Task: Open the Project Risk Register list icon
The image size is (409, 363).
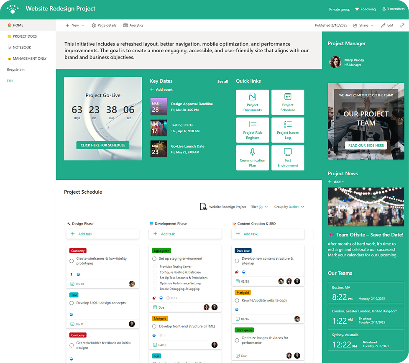Action: [253, 124]
